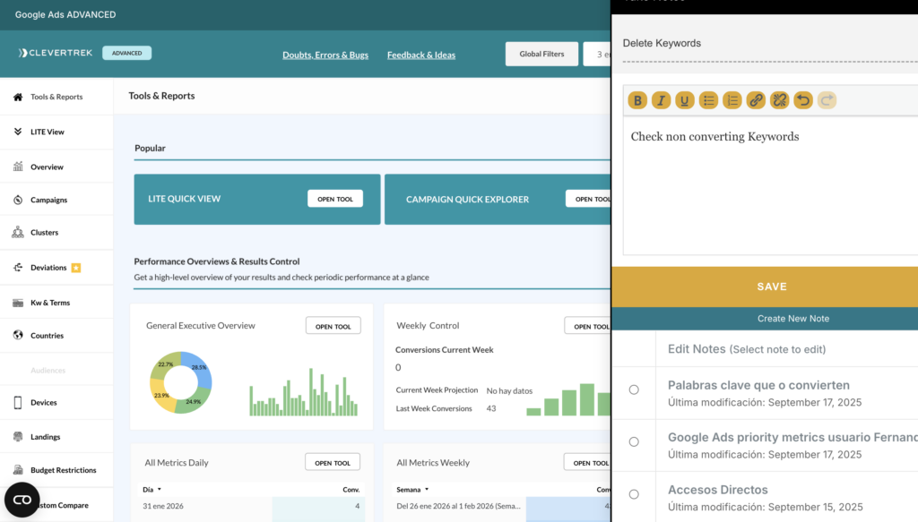918x522 pixels.
Task: Open the Global Filters dropdown
Action: tap(541, 54)
